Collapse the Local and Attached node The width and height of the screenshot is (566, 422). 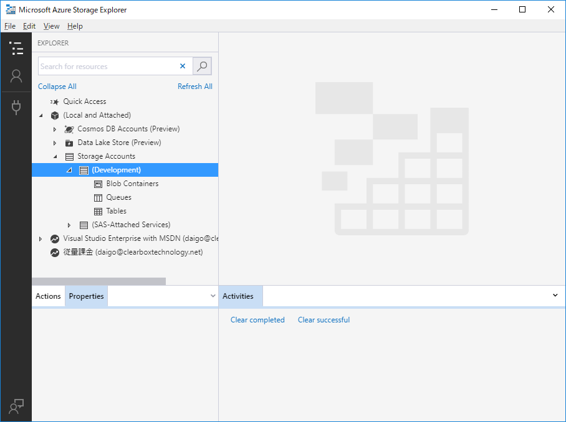click(x=41, y=115)
